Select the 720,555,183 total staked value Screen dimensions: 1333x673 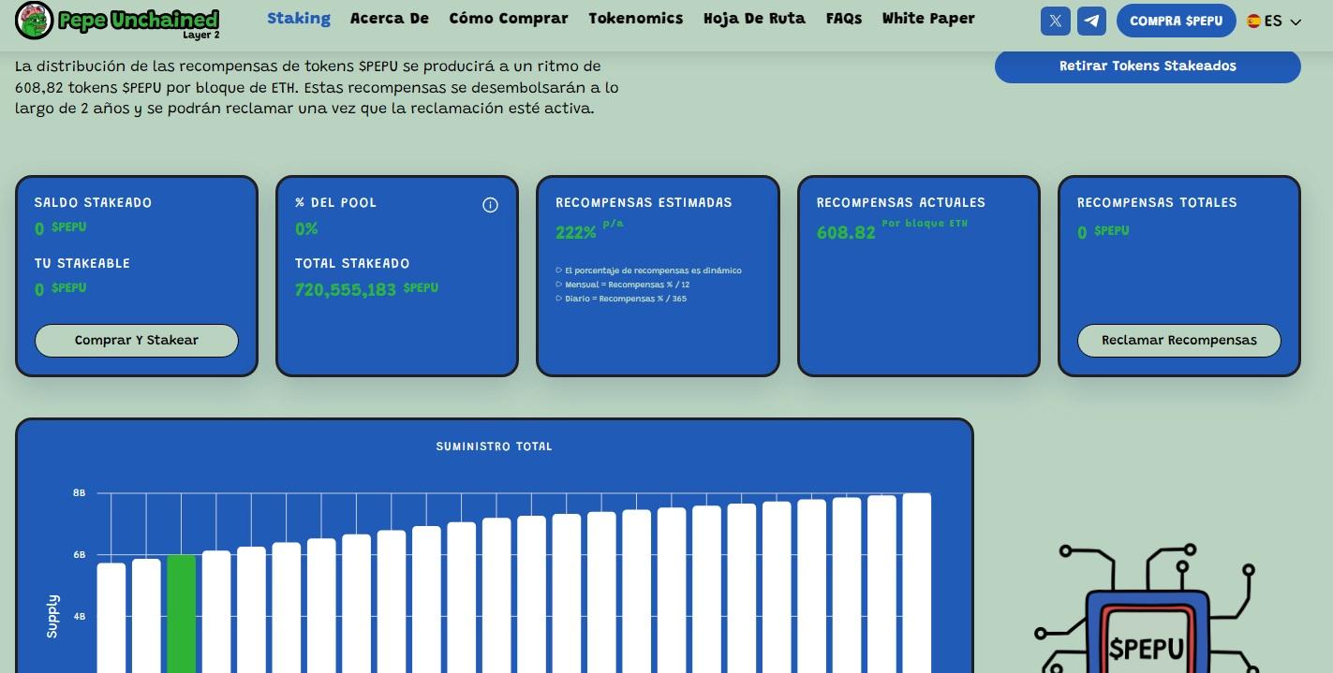click(346, 290)
